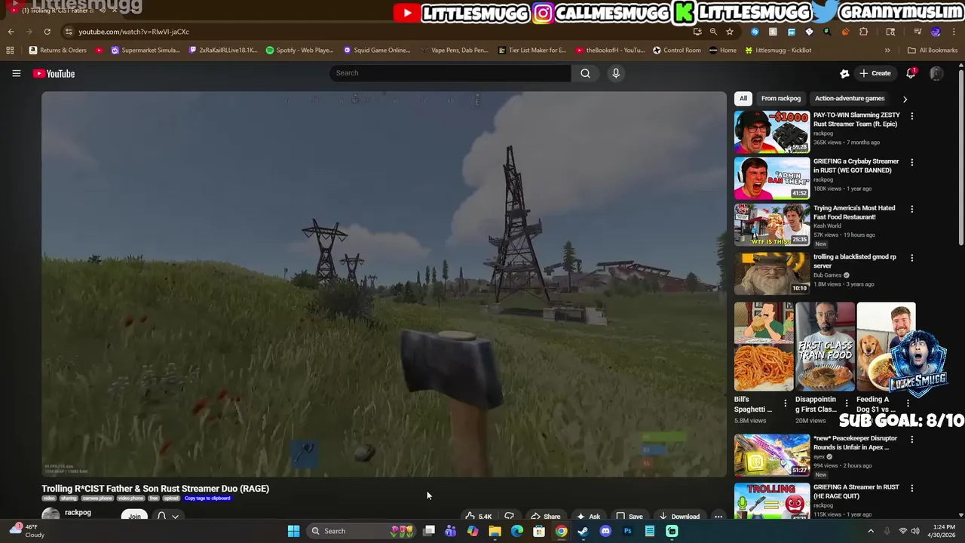Expand hidden bookmarks with the chevron

[x=887, y=51]
